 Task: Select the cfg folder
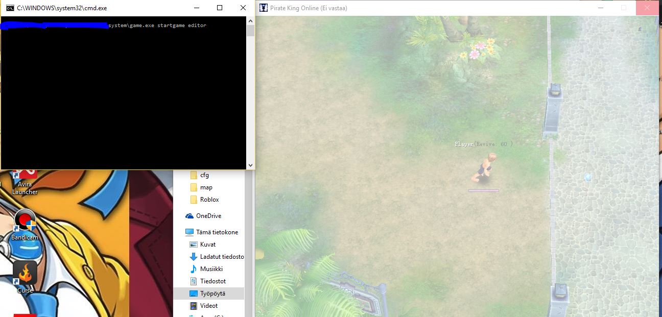click(x=204, y=175)
